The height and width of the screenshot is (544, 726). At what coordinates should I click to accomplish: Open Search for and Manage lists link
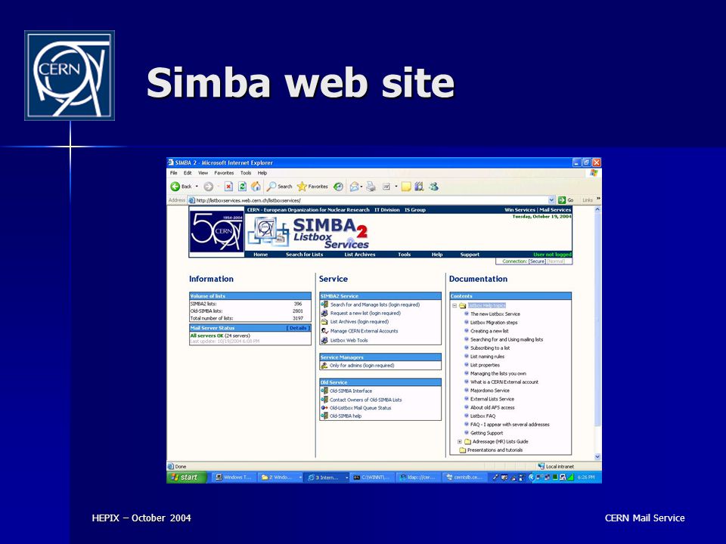point(374,304)
